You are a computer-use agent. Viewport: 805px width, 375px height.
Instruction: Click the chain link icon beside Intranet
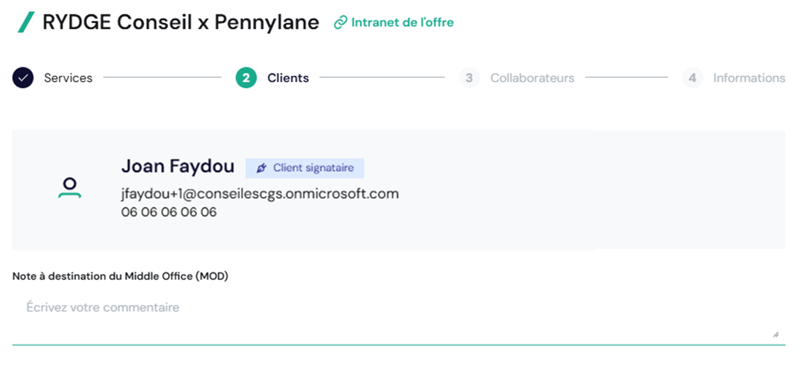coord(340,23)
